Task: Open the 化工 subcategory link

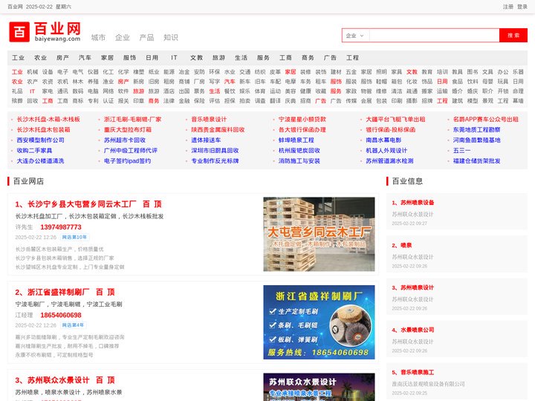Action: coord(108,72)
